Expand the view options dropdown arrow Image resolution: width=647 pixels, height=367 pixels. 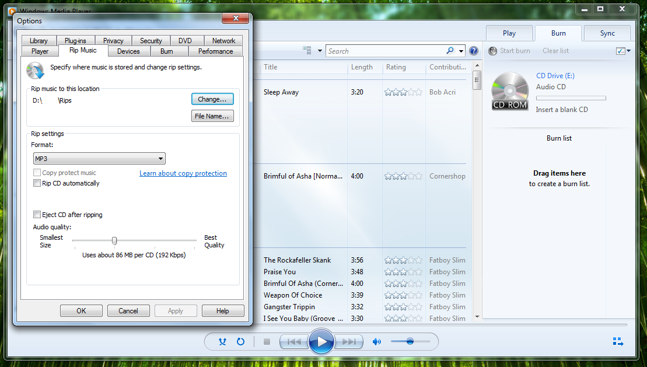pos(320,51)
